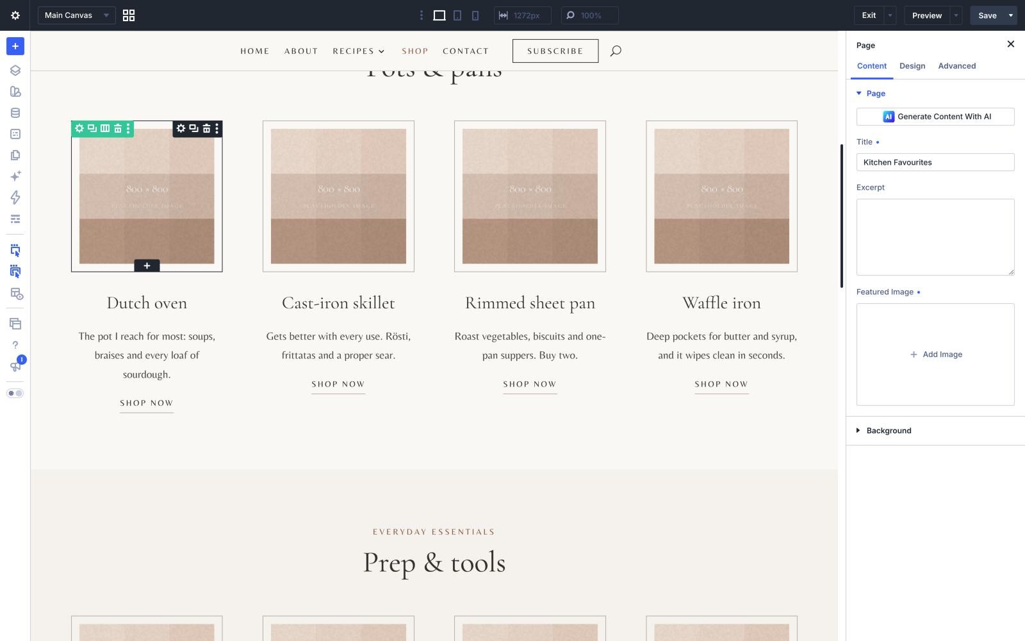Image resolution: width=1025 pixels, height=641 pixels.
Task: Duplicate row with green toolbar icon
Action: click(92, 128)
